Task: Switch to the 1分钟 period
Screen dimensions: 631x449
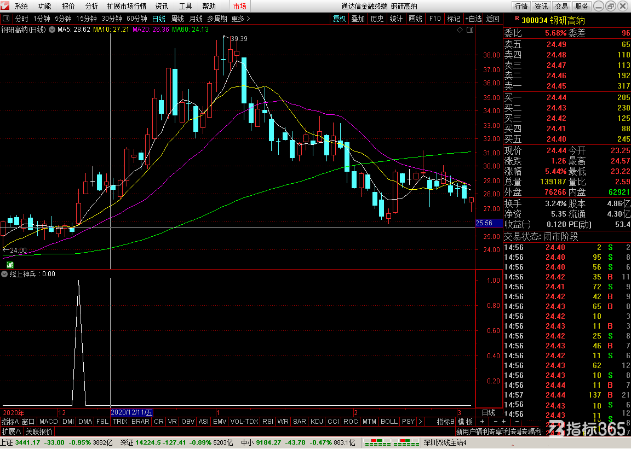Action: (x=42, y=19)
